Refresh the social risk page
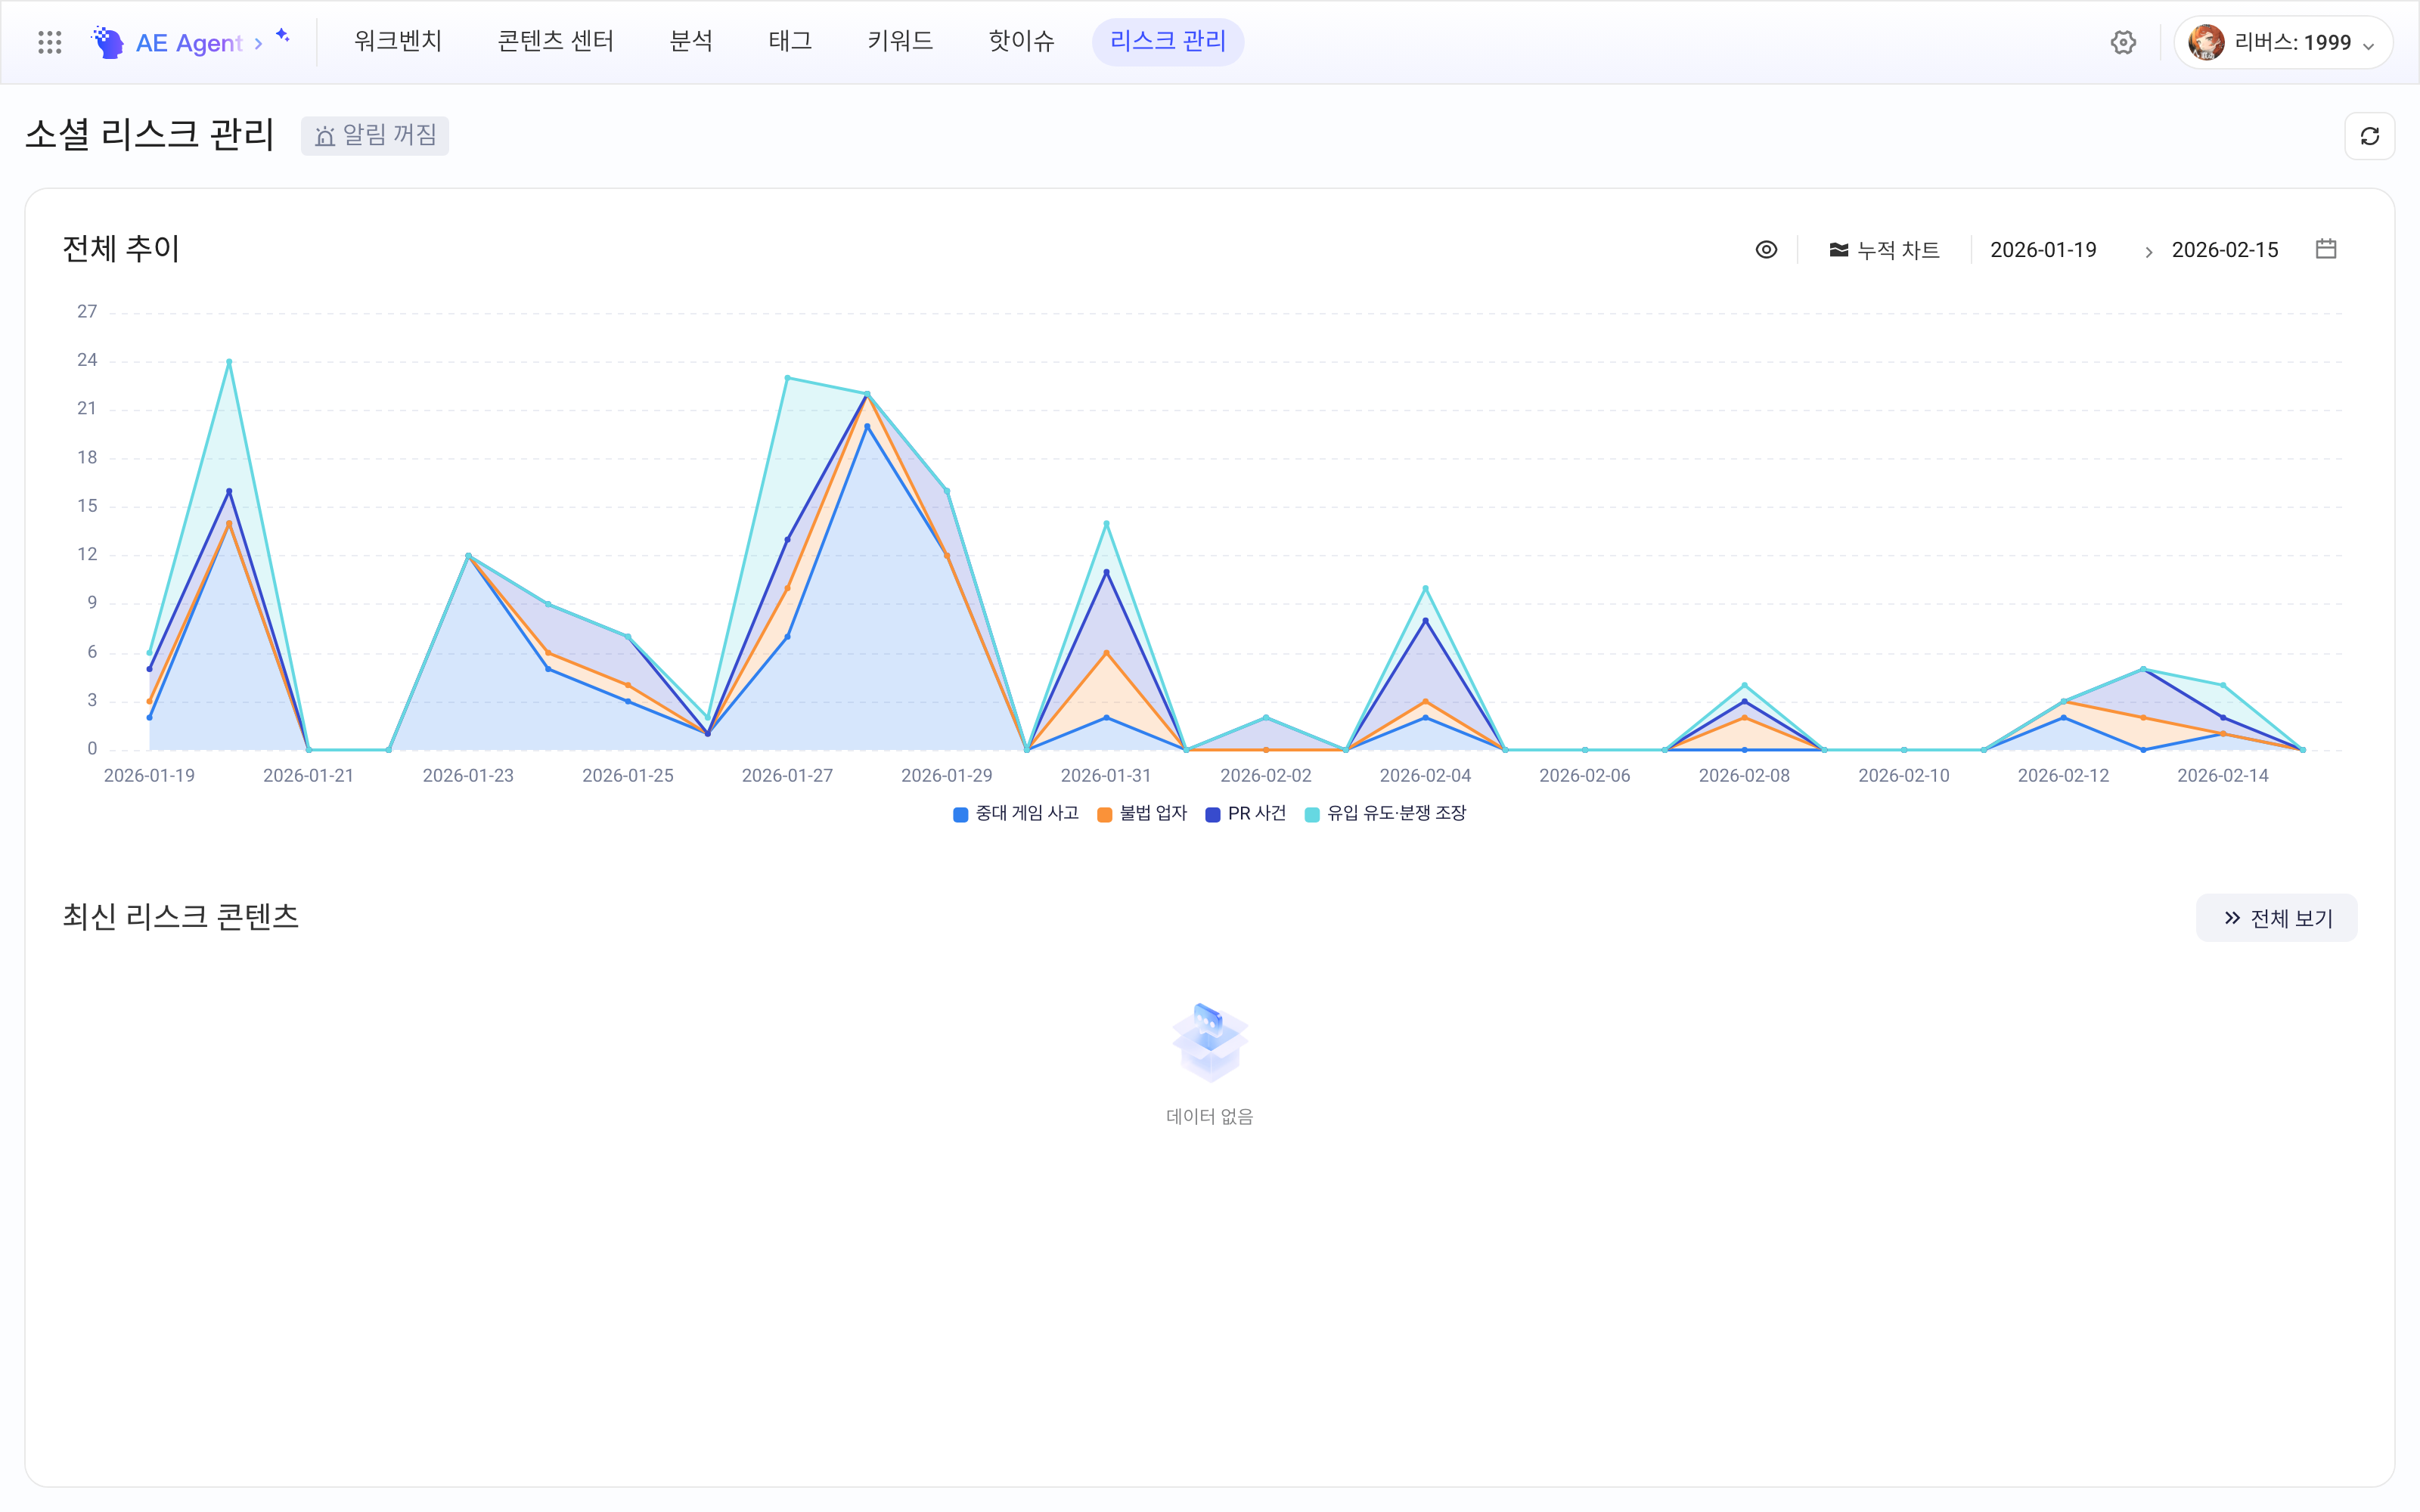2420x1512 pixels. click(2369, 136)
